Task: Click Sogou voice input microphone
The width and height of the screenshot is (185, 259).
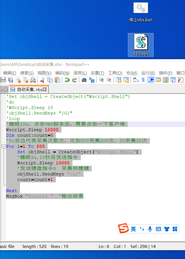Action: [x=150, y=229]
